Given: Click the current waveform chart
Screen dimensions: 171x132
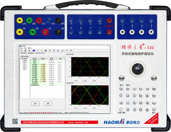Looking at the screenshot, I should [90, 95].
